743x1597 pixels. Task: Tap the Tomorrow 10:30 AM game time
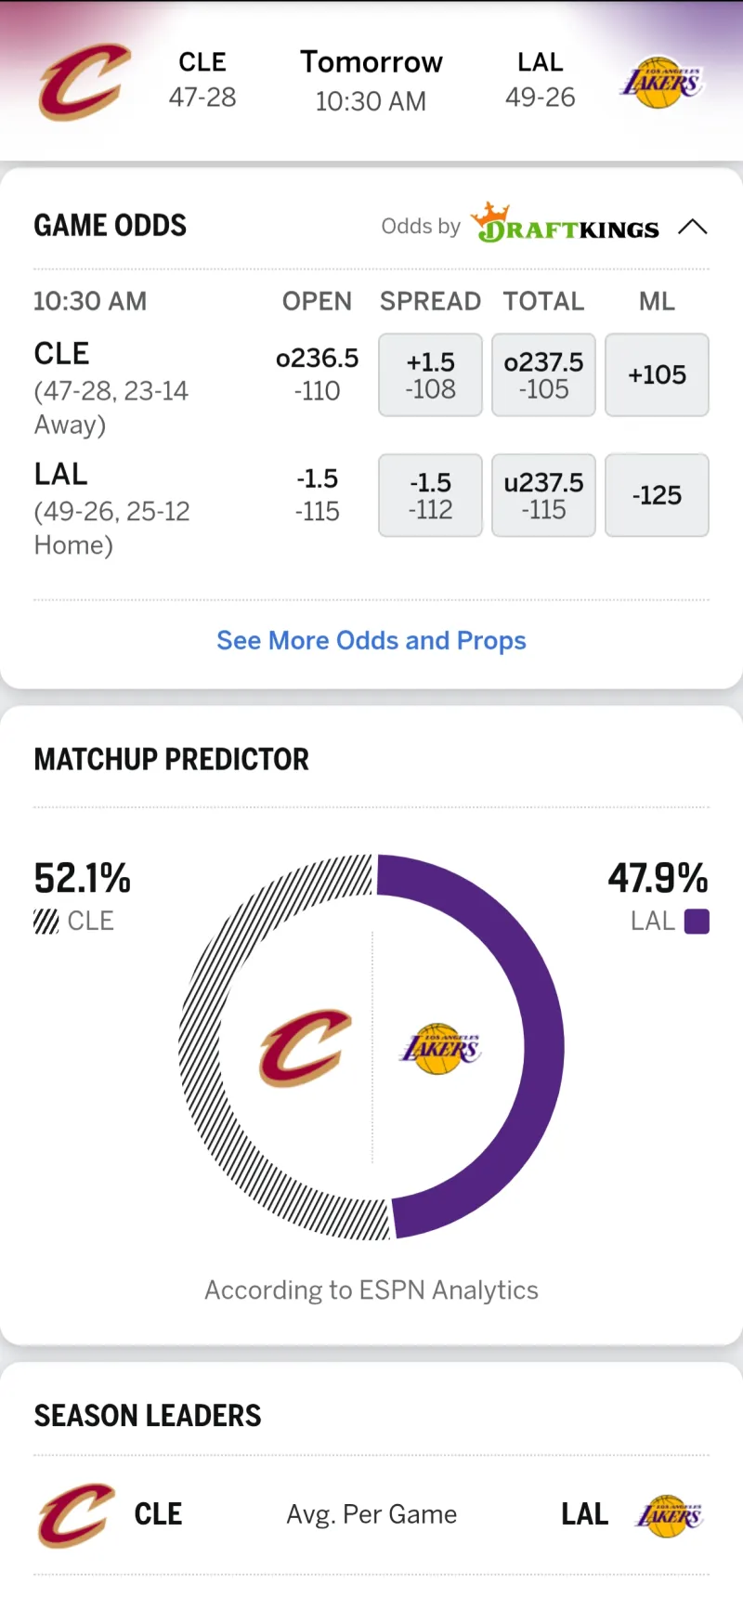coord(371,81)
